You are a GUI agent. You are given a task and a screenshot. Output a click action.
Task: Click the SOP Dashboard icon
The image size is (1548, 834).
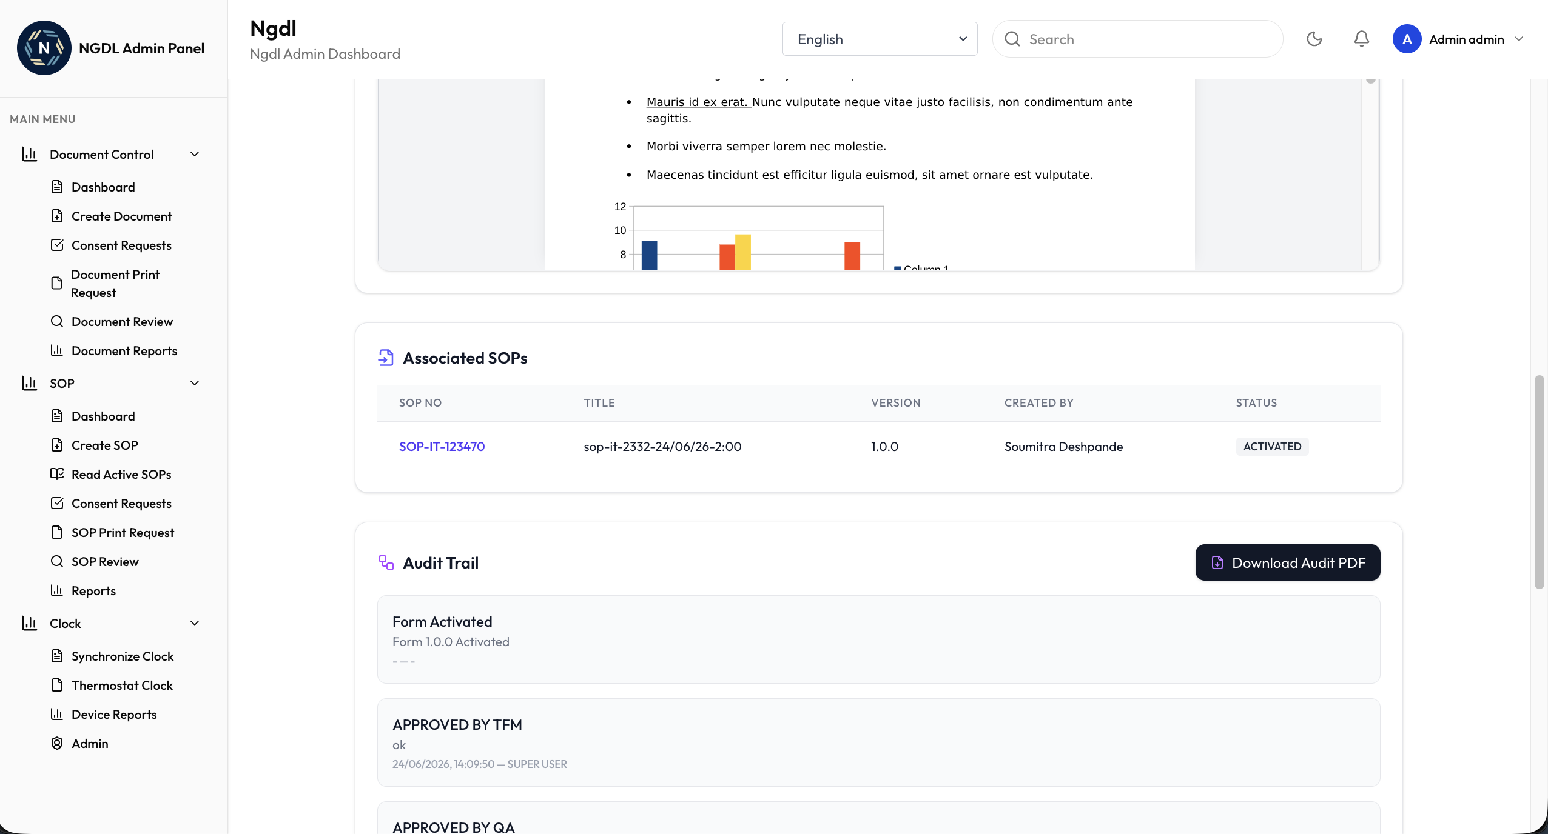tap(57, 416)
